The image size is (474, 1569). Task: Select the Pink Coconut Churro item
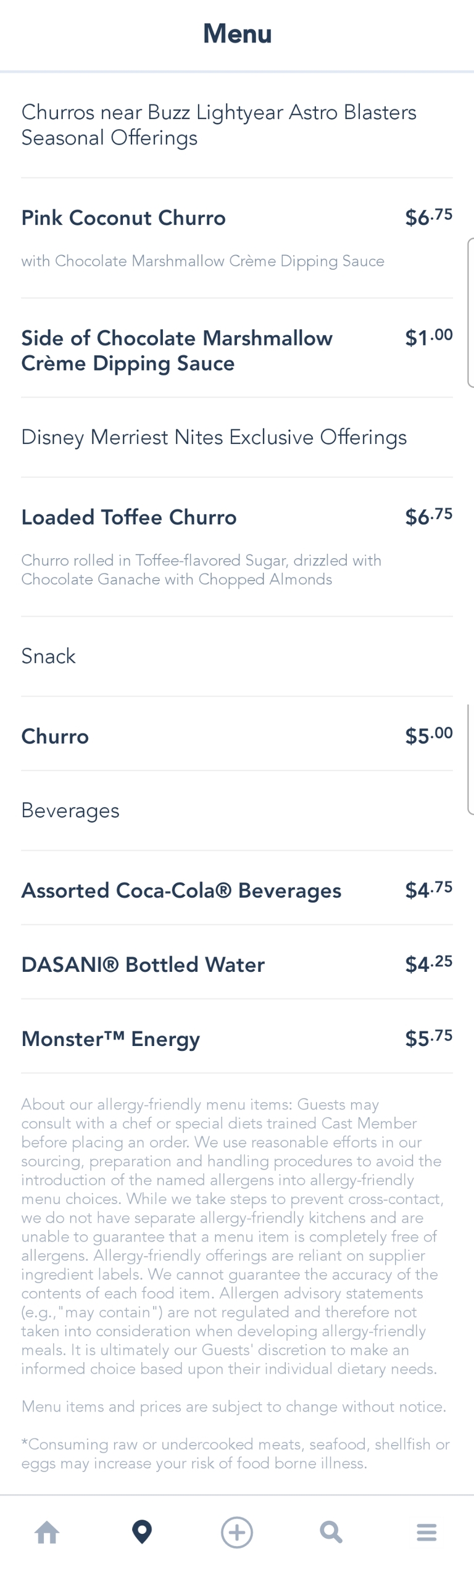click(123, 218)
